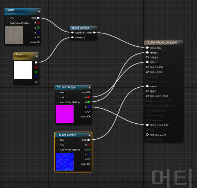Click the gray floor texture preview thumbnail

coord(14,35)
